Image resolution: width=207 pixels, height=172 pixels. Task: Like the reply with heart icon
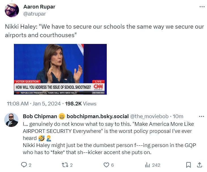(106, 165)
